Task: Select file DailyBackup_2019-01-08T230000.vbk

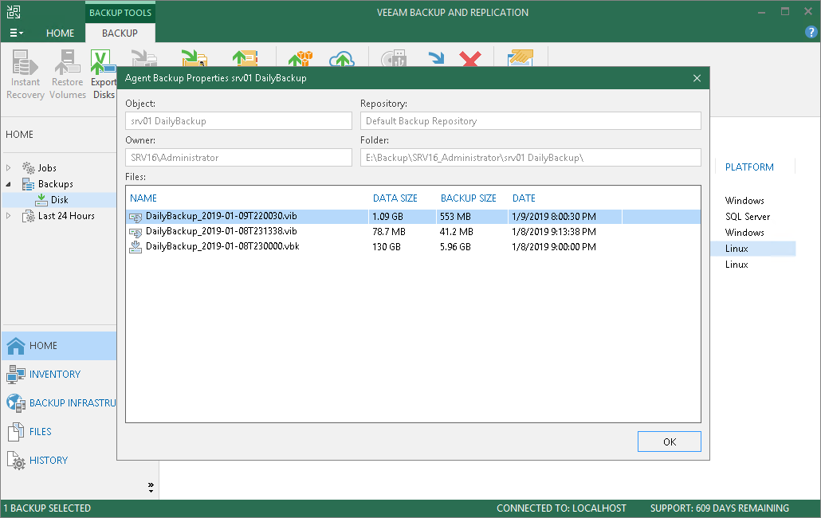Action: point(222,246)
